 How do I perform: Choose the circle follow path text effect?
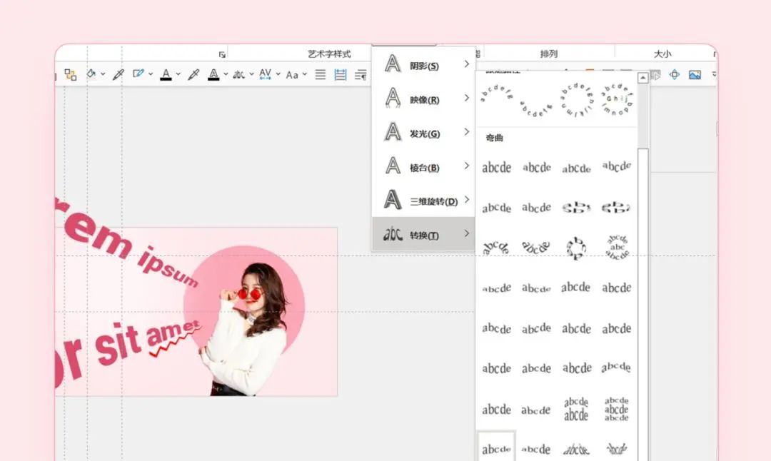576,100
